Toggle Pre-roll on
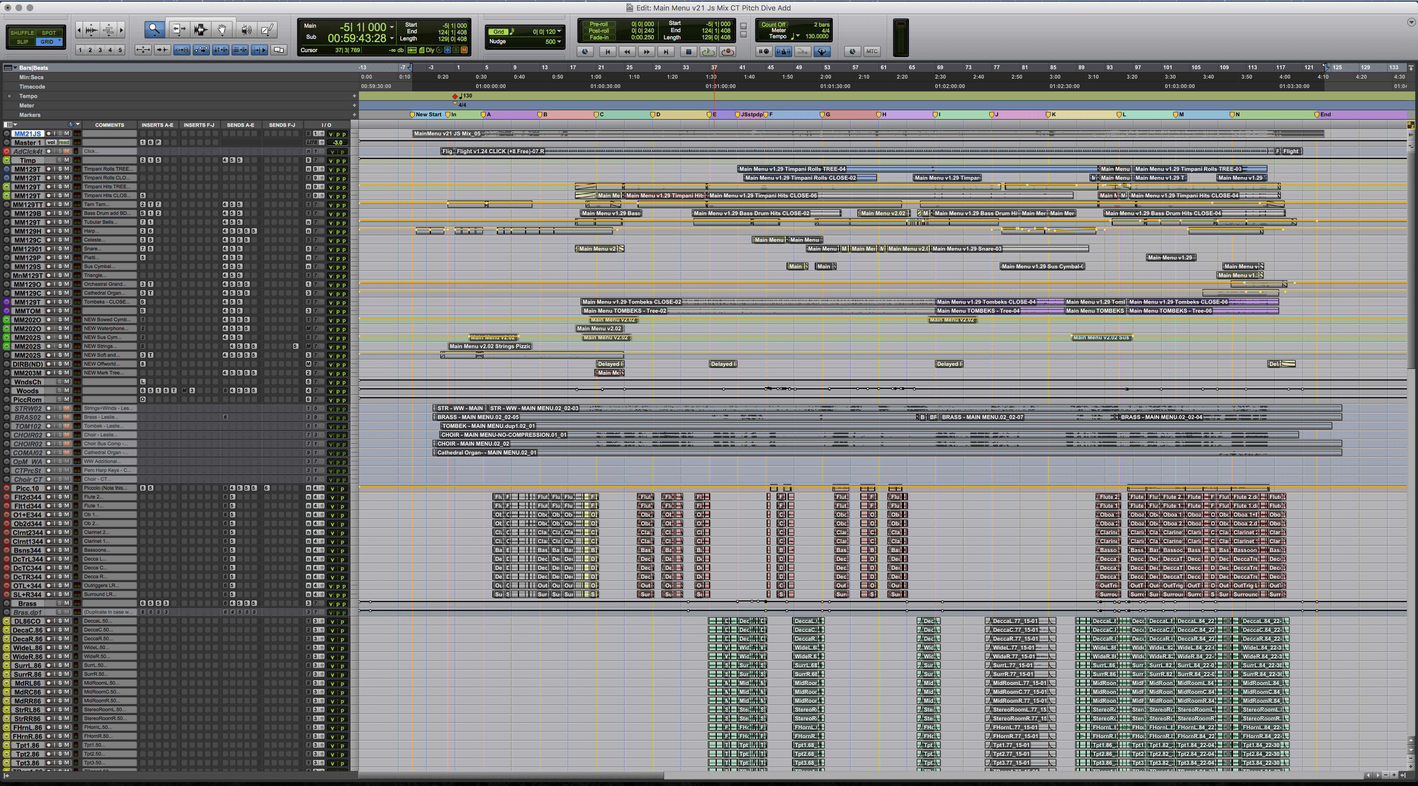 point(598,24)
